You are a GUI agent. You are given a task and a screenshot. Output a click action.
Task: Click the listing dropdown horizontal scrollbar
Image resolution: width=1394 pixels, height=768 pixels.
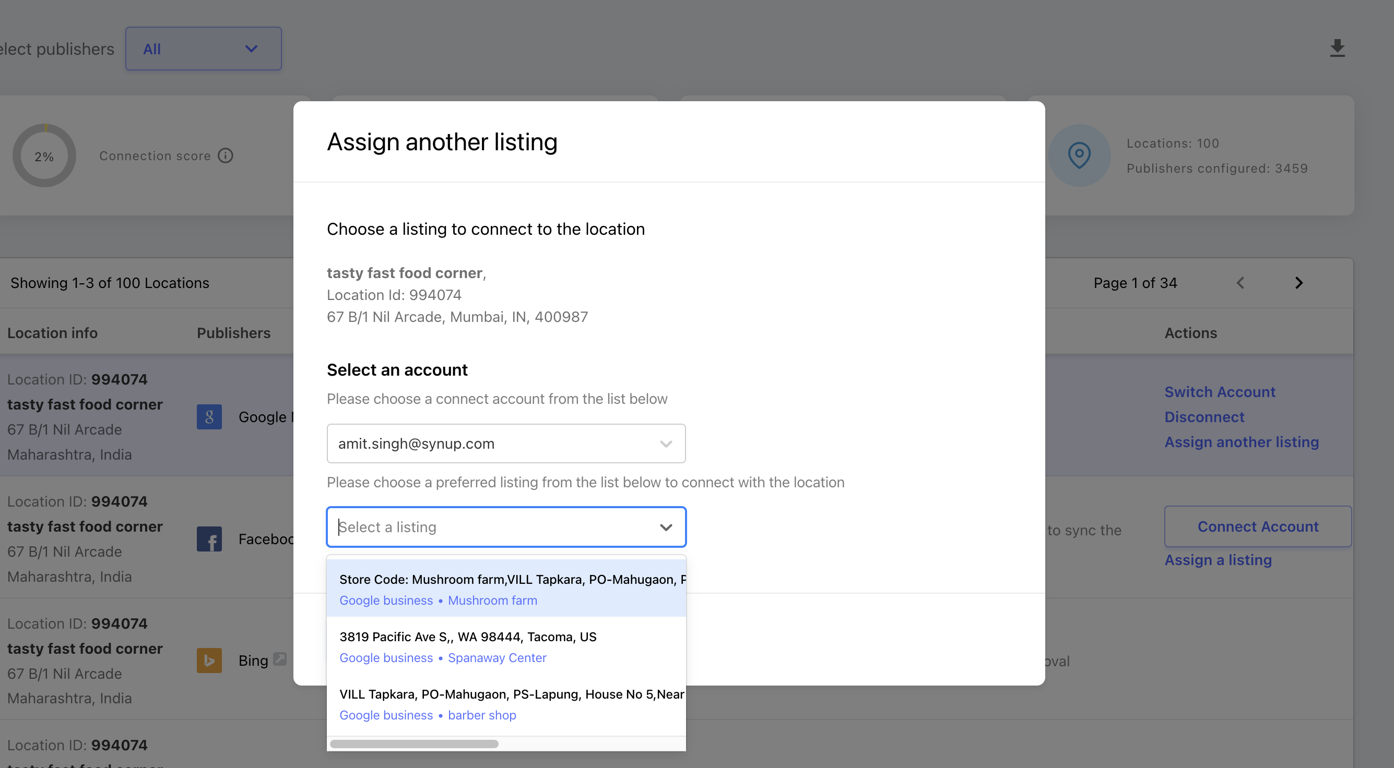(414, 743)
